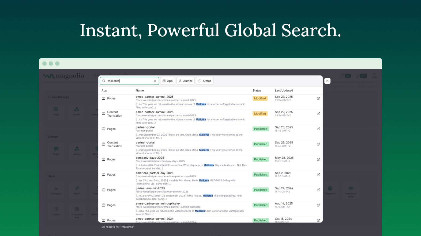Screen dimensions: 421x236
Task: Open Assets favorite app tile in background
Action: tap(77, 111)
